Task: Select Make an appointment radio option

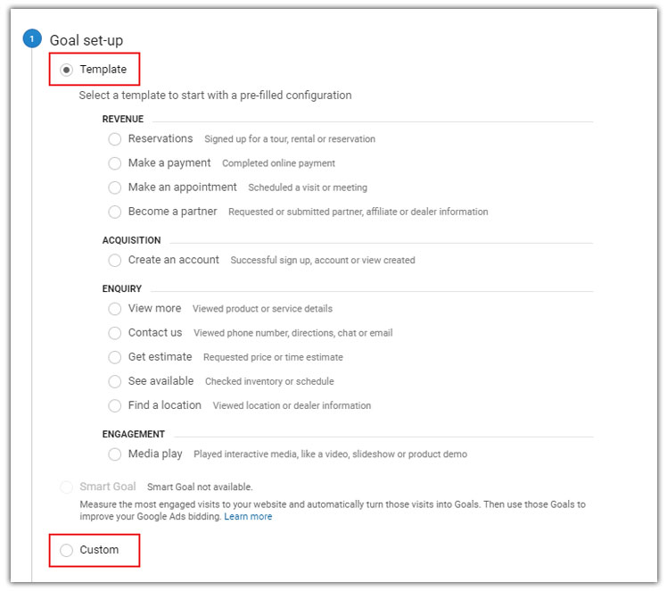Action: (114, 187)
